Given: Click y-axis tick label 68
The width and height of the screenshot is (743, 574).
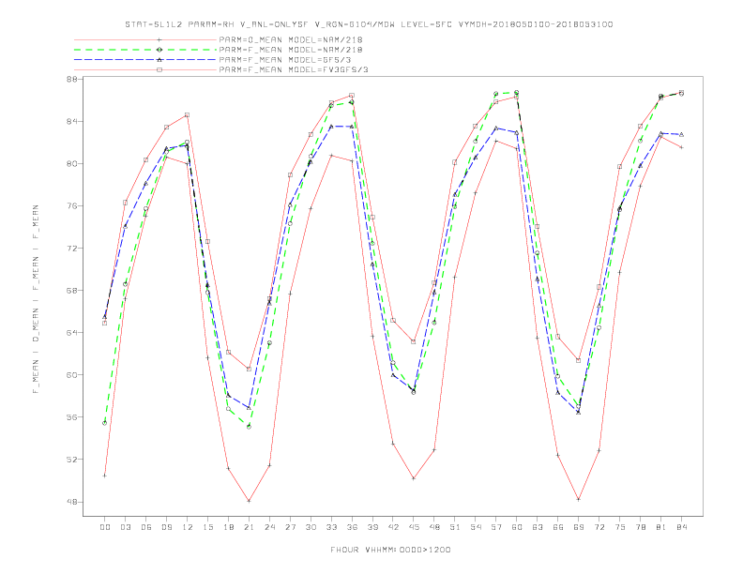Looking at the screenshot, I should (72, 291).
